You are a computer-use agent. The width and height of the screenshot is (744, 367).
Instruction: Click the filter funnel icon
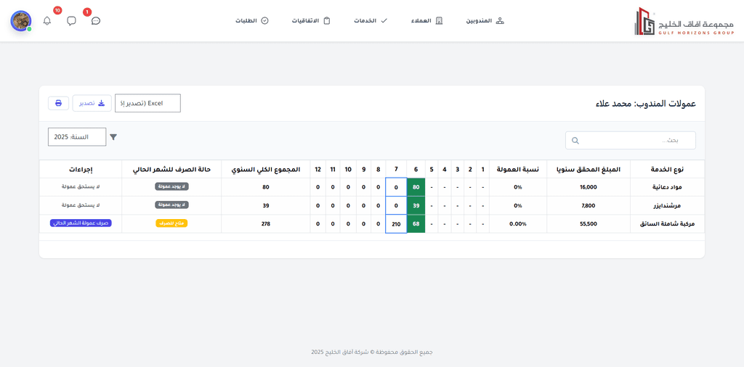113,137
